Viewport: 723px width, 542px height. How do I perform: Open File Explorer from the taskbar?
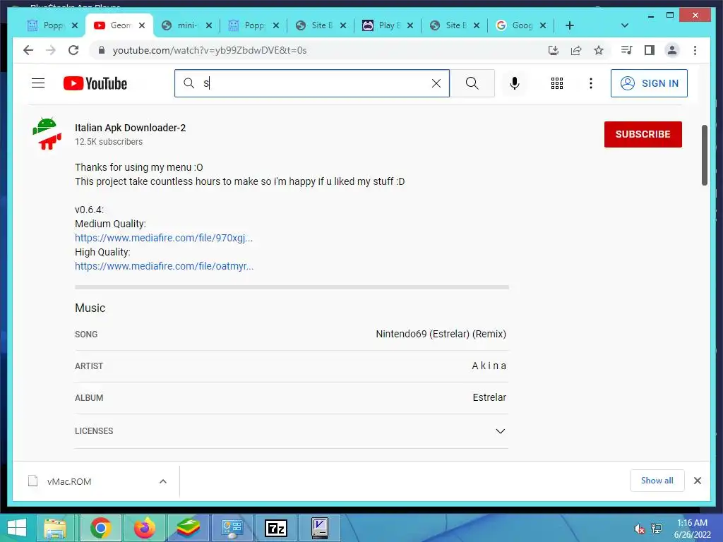point(55,528)
